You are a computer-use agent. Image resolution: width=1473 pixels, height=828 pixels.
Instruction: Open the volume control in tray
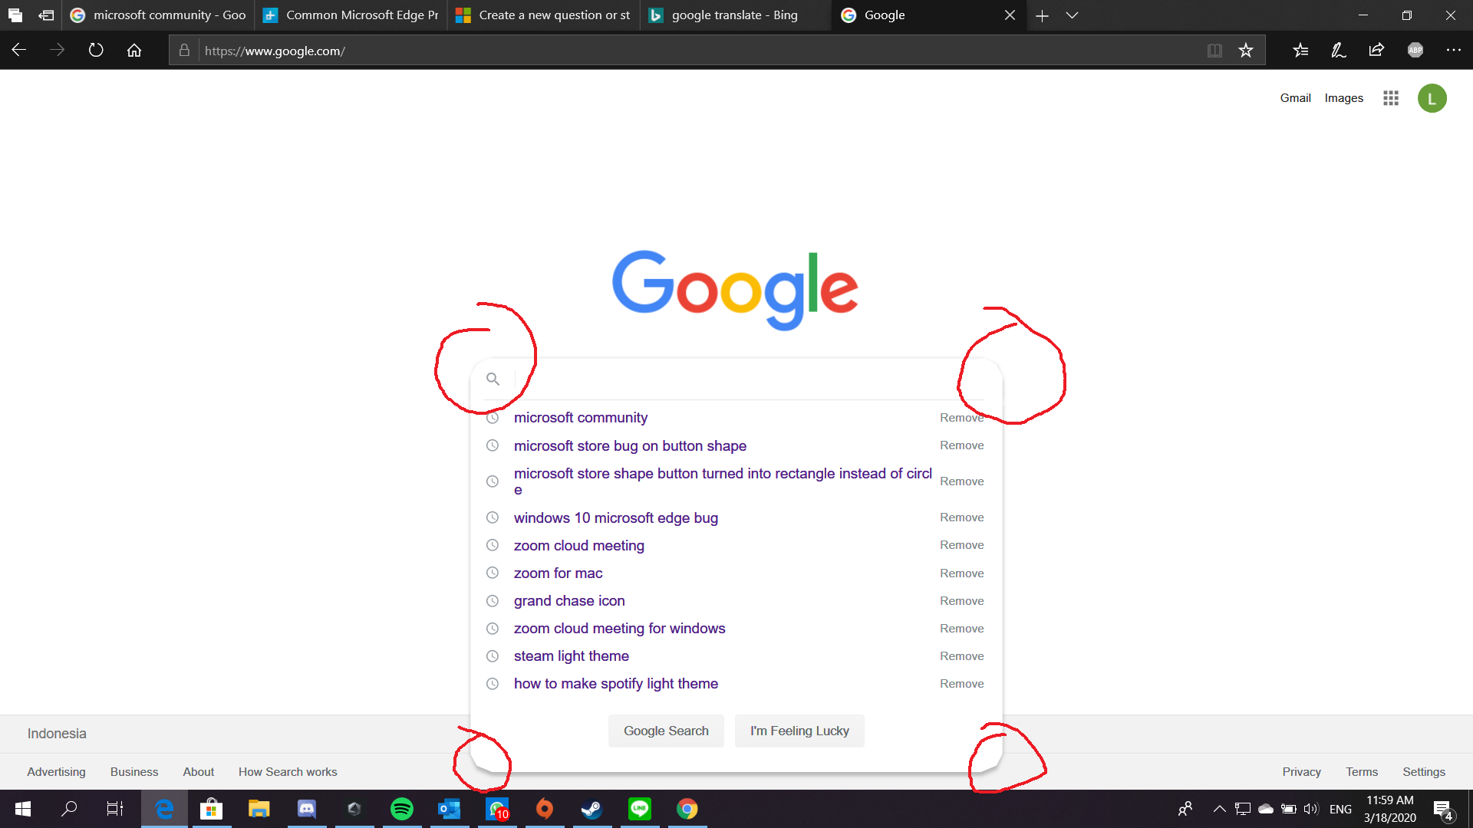click(x=1310, y=809)
